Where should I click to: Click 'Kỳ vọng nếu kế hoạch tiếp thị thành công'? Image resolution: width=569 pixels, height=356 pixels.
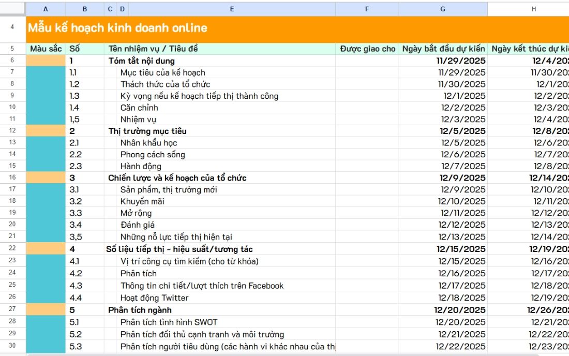pyautogui.click(x=199, y=96)
